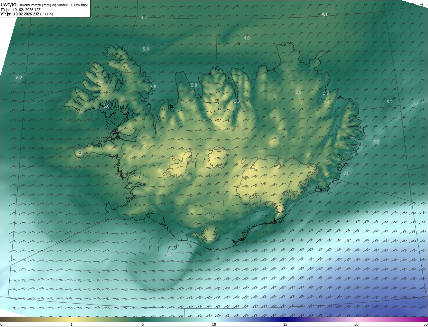The width and height of the screenshot is (428, 327).
Task: Click the map value "5.2" off the east coast
Action: (390, 102)
